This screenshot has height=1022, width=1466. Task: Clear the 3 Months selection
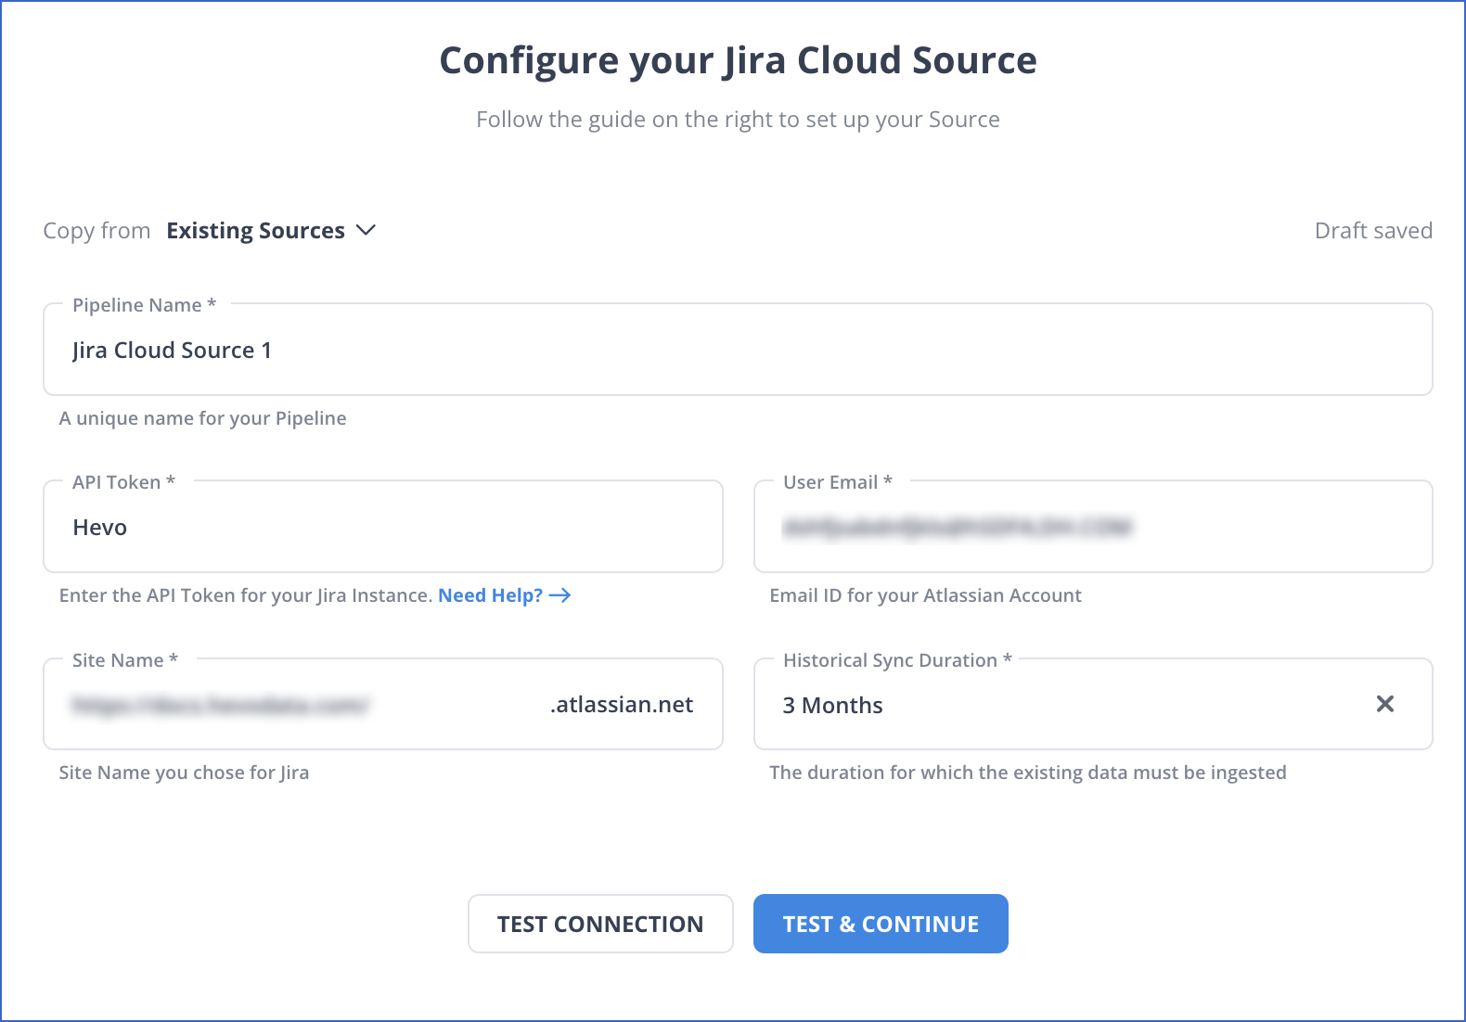[x=1384, y=704]
